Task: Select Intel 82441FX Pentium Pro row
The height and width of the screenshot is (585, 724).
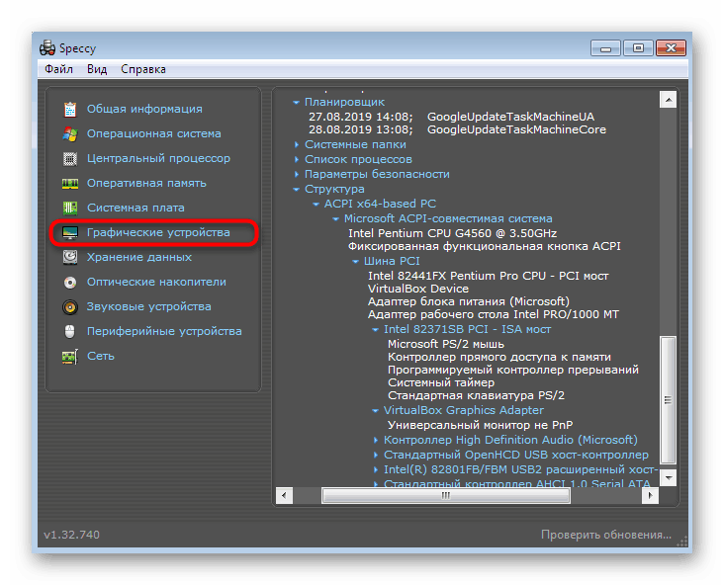Action: pyautogui.click(x=488, y=276)
